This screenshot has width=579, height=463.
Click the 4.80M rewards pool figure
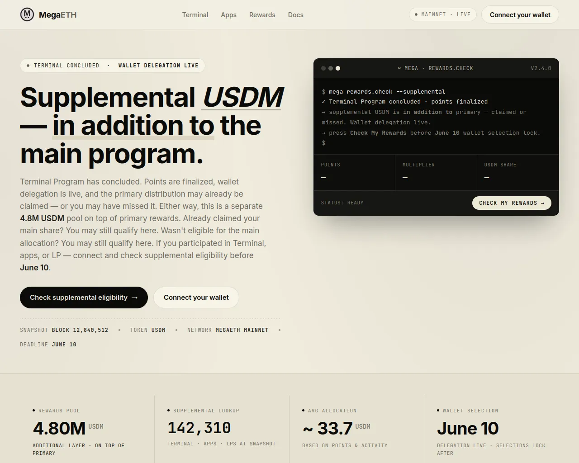pos(59,428)
